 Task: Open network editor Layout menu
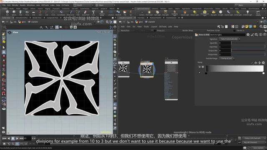point(154,27)
